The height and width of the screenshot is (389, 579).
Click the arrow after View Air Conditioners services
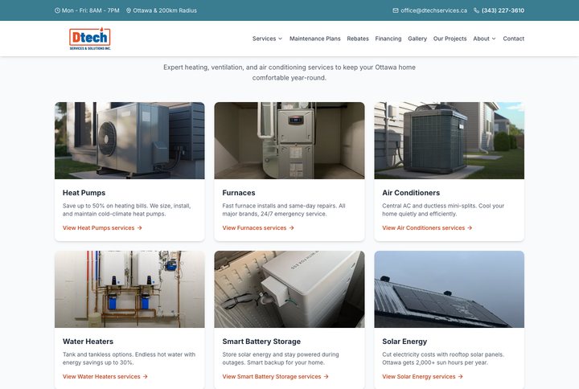coord(470,228)
